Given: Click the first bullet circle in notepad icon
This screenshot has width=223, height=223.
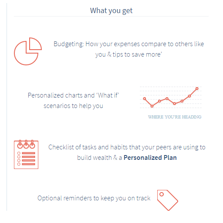Looking at the screenshot, I should (19, 153).
